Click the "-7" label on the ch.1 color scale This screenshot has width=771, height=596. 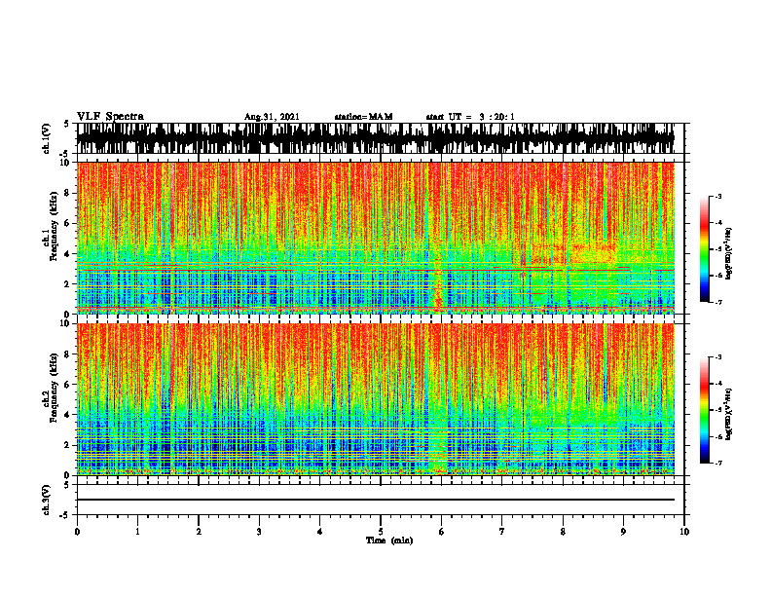[718, 302]
